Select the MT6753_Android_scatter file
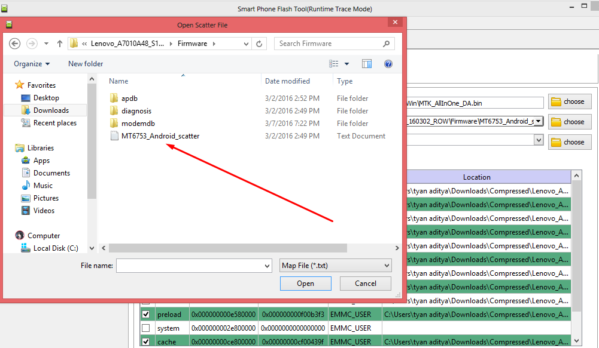The image size is (599, 348). tap(160, 136)
